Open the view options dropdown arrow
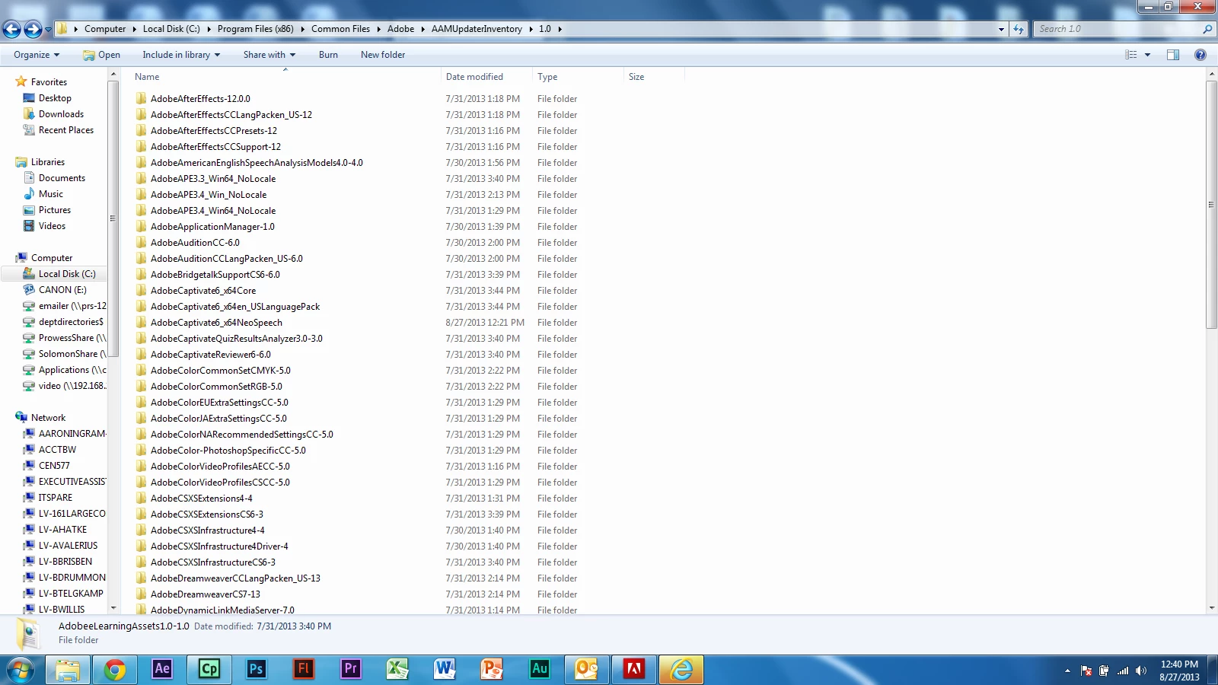 coord(1147,55)
